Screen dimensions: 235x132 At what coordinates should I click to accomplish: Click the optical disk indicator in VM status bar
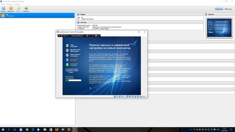(117, 96)
